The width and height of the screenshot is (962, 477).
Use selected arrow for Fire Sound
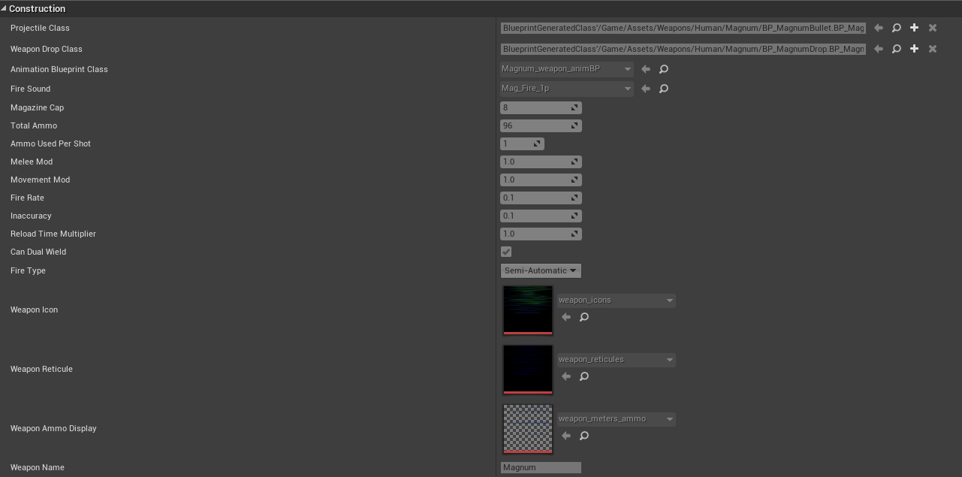(x=645, y=89)
